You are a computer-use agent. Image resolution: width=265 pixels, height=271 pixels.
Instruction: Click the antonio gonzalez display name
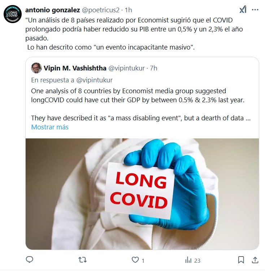pyautogui.click(x=53, y=10)
